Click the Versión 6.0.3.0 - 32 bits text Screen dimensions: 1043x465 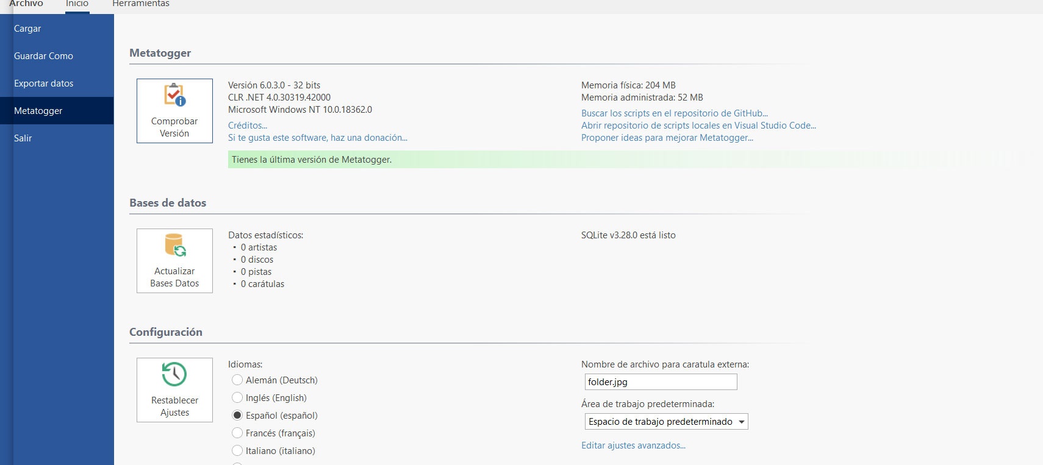tap(274, 85)
